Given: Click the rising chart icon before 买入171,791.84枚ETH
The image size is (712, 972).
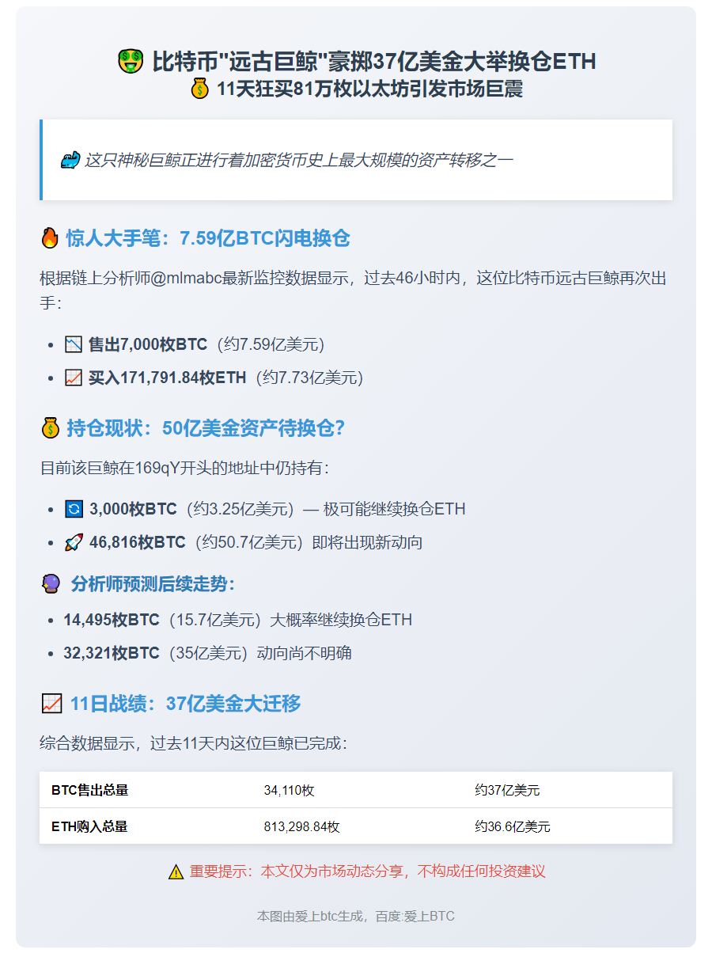Looking at the screenshot, I should (x=74, y=378).
